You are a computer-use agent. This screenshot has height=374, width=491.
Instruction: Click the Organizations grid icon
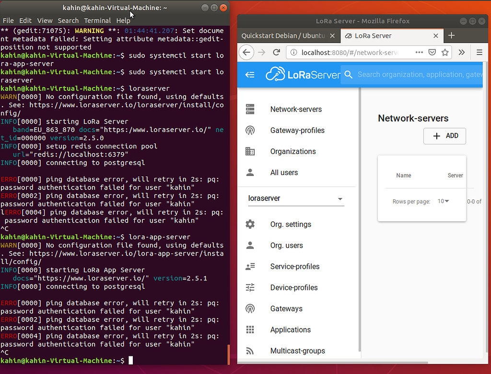point(250,151)
